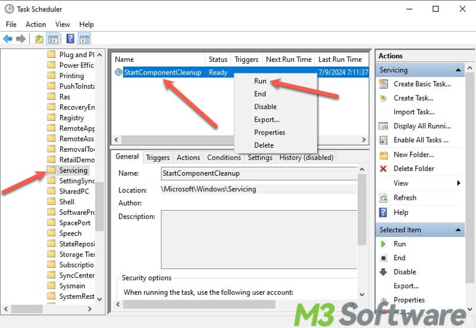Viewport: 476px width, 328px height.
Task: Click Properties under Selected Item
Action: 409,300
